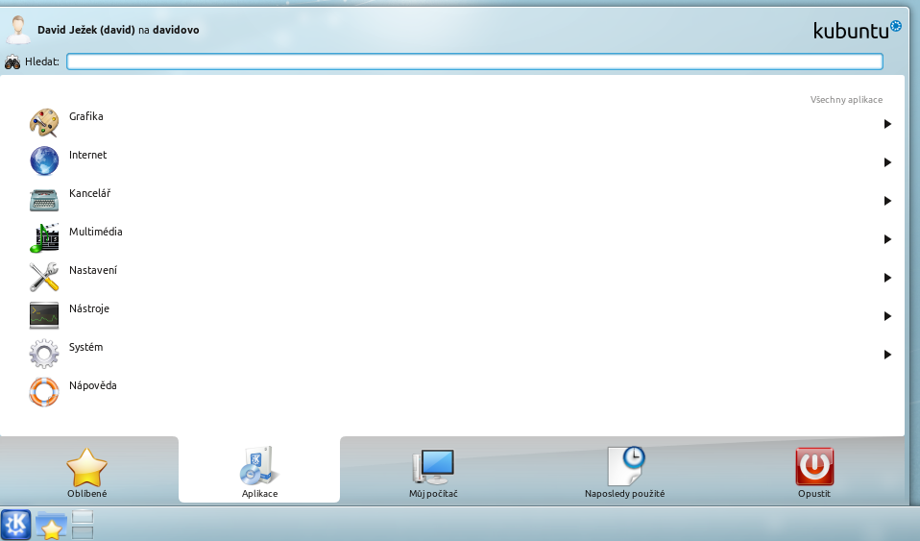Expand the Internet category arrow
Screen dimensions: 920x541
(x=887, y=162)
